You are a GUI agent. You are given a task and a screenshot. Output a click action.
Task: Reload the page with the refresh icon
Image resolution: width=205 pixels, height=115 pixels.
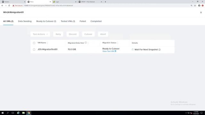point(9,6)
